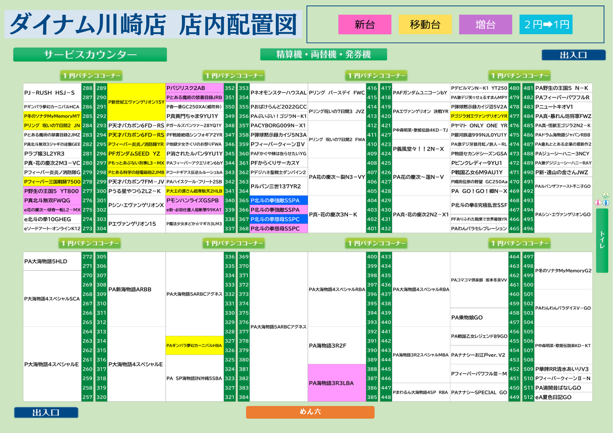
Task: Select the PJ-RUSH HSJ-S machine cell
Action: tap(52, 93)
